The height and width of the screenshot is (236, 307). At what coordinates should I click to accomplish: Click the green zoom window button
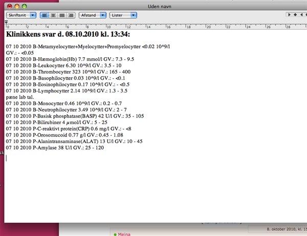tap(24, 5)
